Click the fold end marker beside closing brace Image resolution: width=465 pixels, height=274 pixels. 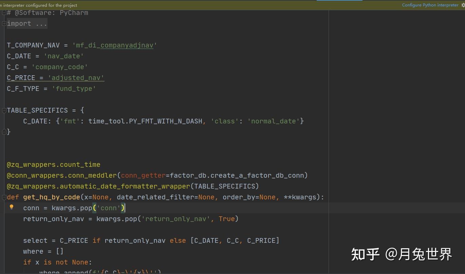pos(4,132)
